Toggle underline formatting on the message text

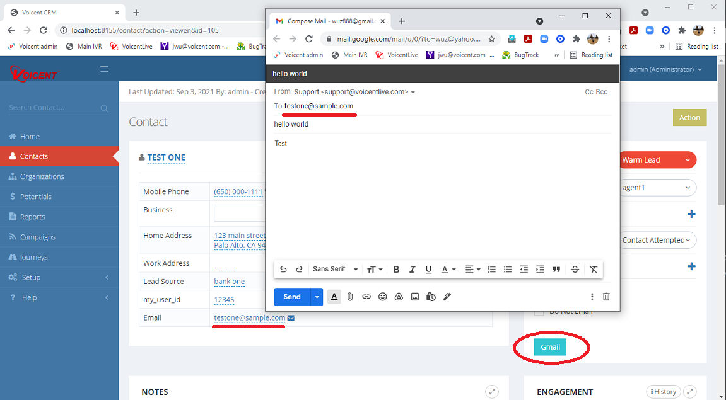tap(428, 269)
